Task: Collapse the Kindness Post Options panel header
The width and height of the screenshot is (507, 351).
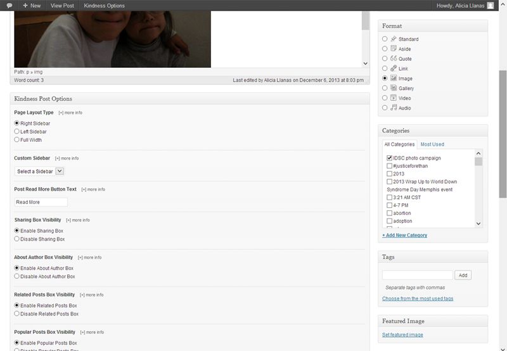Action: (x=189, y=99)
